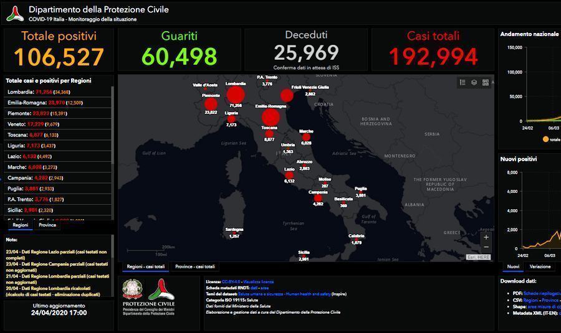Toggle the orange 'totale' legend series
Image resolution: width=561 pixels, height=333 pixels.
pyautogui.click(x=546, y=139)
